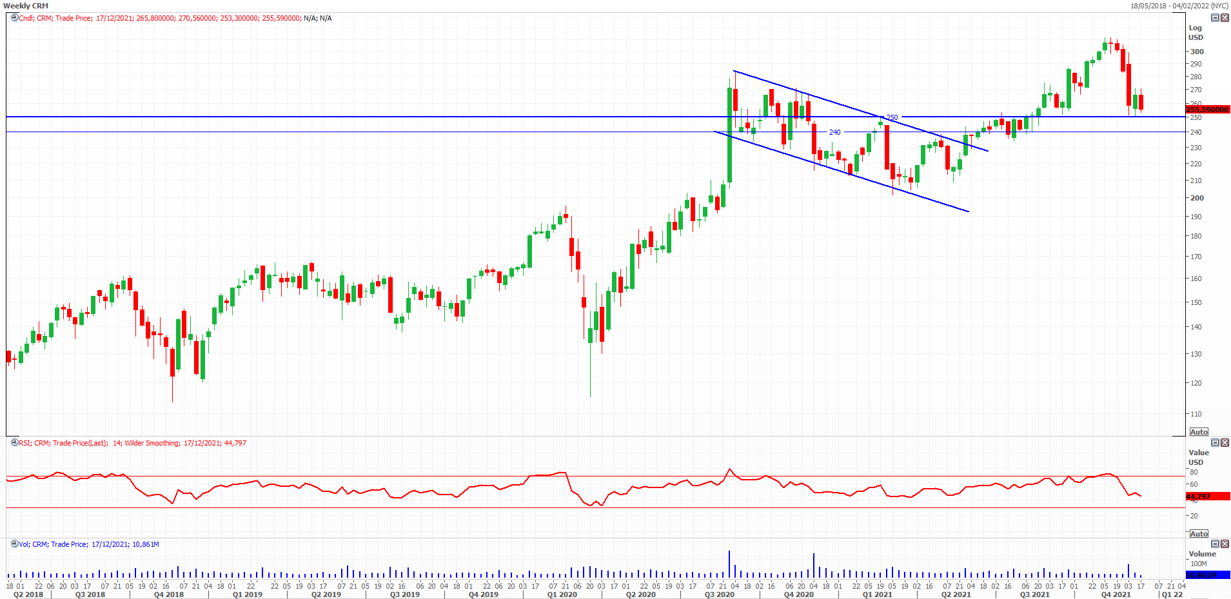Toggle Auto scaling on the RSI axis
This screenshot has height=599, width=1231.
coord(1199,534)
